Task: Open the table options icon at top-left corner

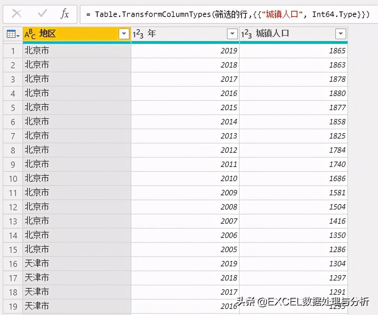Action: pos(13,34)
